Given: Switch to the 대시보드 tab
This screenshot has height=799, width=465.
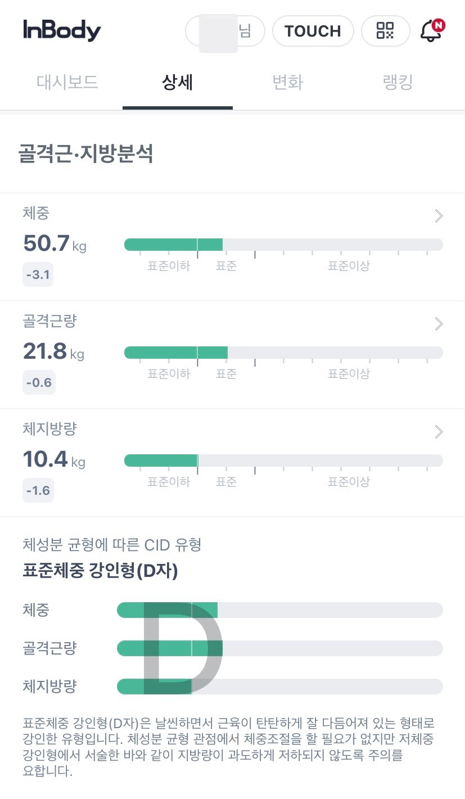Looking at the screenshot, I should 67,83.
